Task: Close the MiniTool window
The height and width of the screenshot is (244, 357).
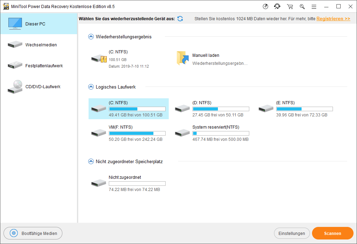Action: 350,6
